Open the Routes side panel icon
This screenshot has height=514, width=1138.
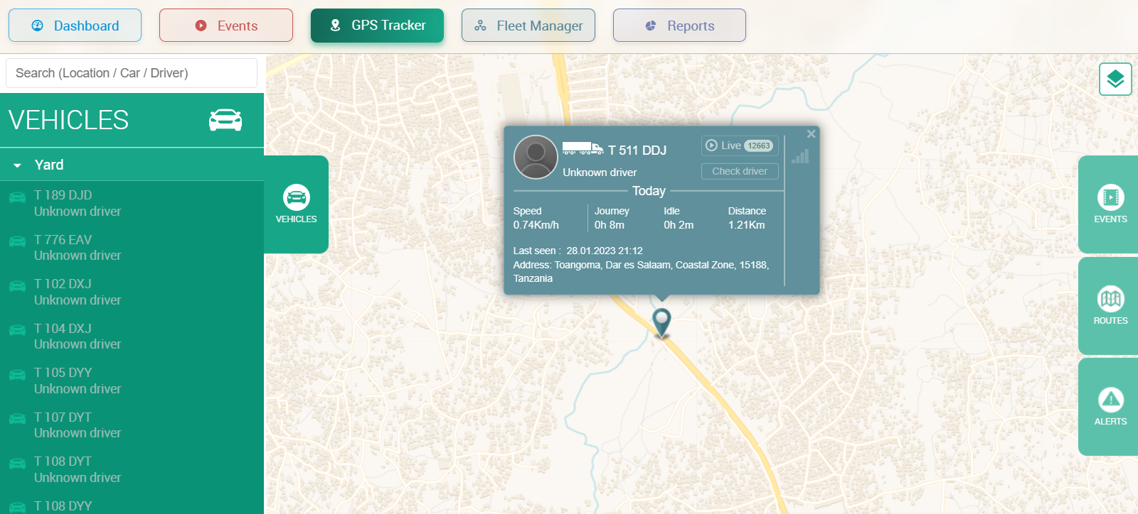(1110, 305)
